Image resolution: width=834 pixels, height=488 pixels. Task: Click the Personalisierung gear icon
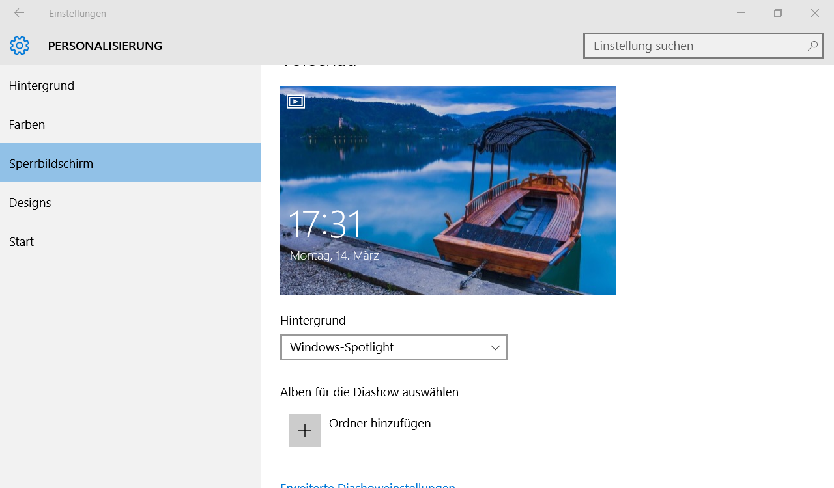point(20,46)
